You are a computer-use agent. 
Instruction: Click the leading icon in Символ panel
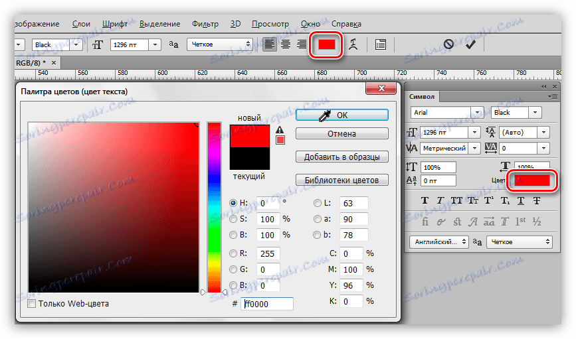pyautogui.click(x=490, y=132)
